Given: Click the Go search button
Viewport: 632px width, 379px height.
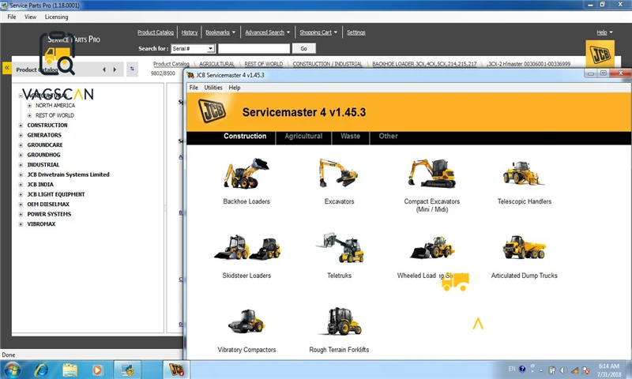Looking at the screenshot, I should coord(303,49).
